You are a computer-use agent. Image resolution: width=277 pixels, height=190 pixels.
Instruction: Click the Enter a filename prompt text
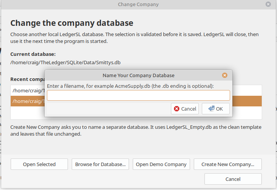(x=130, y=86)
